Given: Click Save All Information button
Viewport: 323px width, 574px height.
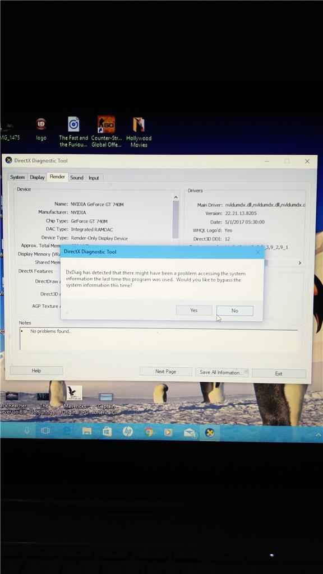Looking at the screenshot, I should pos(222,372).
